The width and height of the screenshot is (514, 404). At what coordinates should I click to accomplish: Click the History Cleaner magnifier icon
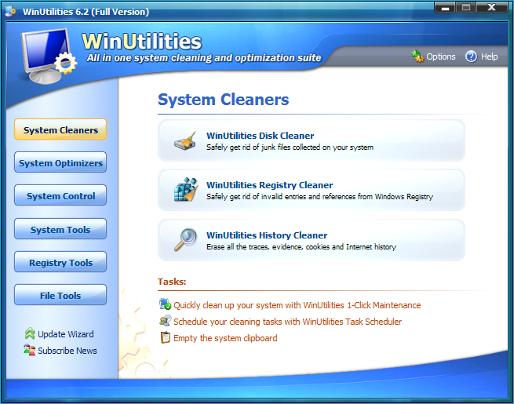[186, 240]
